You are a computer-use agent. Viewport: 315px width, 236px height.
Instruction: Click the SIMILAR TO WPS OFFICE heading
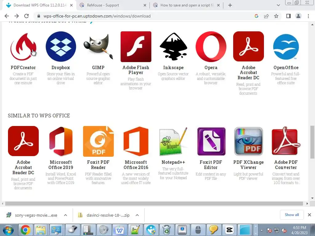[39, 116]
